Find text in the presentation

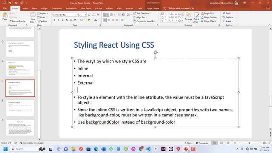coord(226,13)
